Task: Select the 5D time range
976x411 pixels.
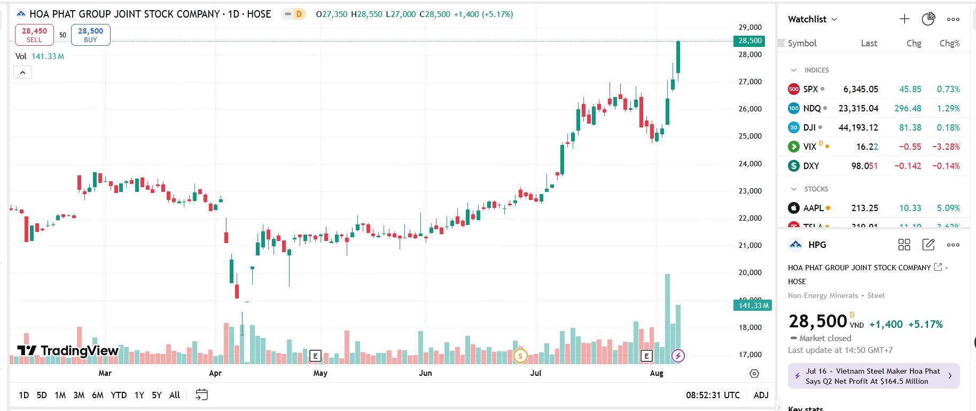Action: point(42,395)
